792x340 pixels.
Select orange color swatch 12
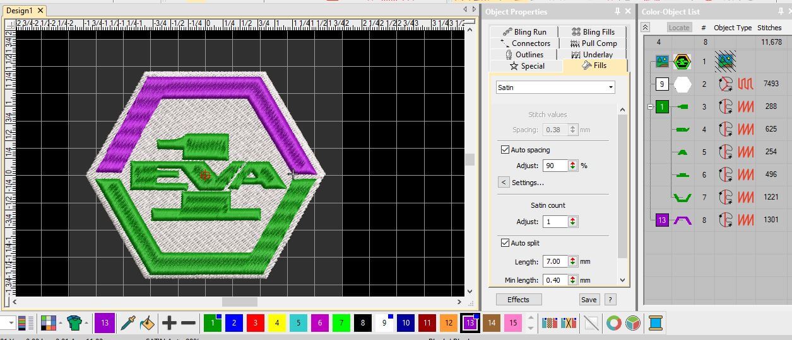coord(448,323)
